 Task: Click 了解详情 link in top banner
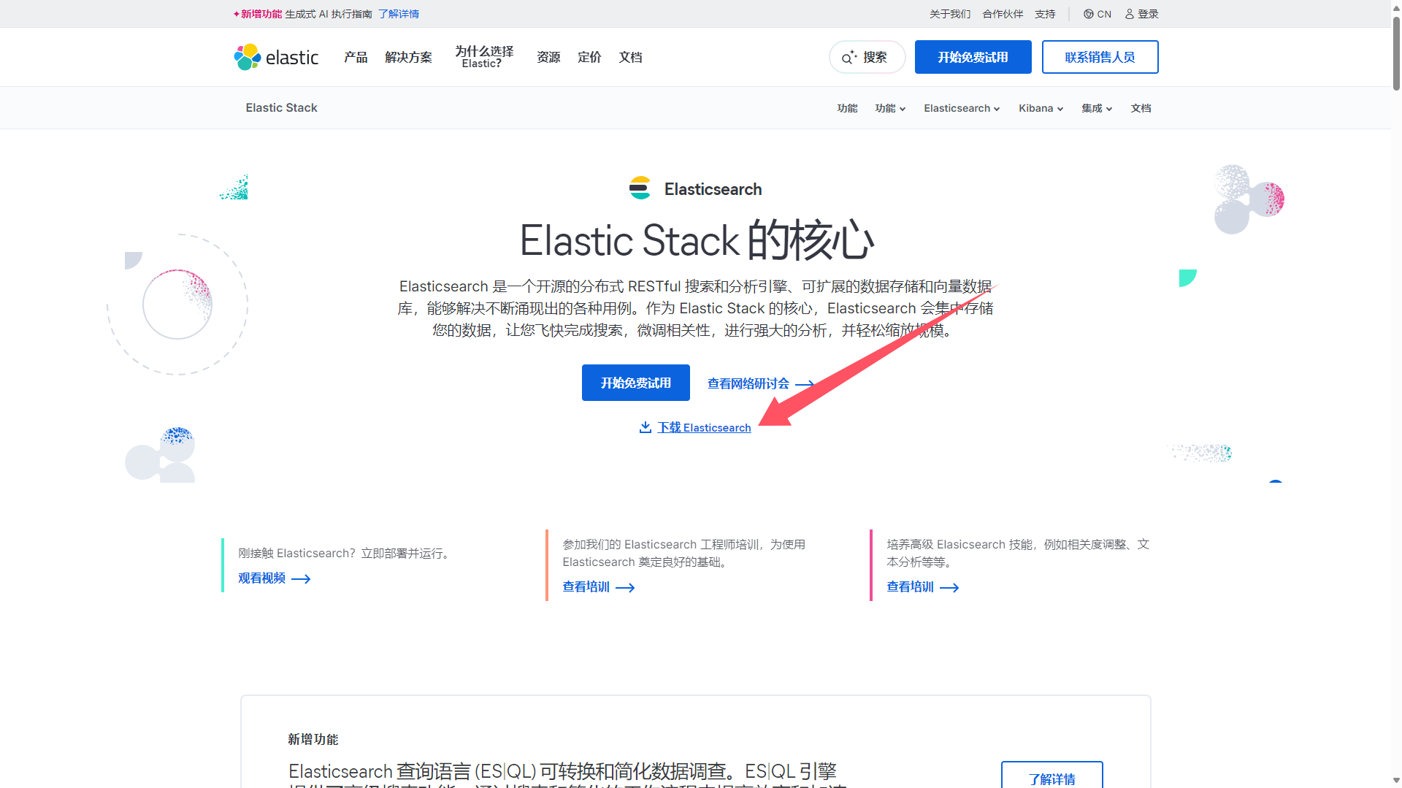(399, 14)
